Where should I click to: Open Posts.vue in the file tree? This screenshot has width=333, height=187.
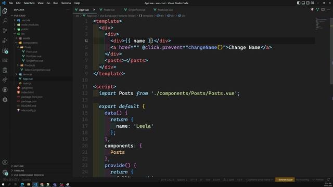(x=32, y=52)
